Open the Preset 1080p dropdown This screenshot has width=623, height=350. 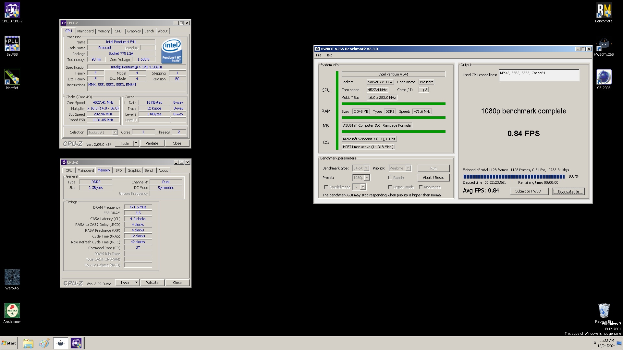pos(367,178)
